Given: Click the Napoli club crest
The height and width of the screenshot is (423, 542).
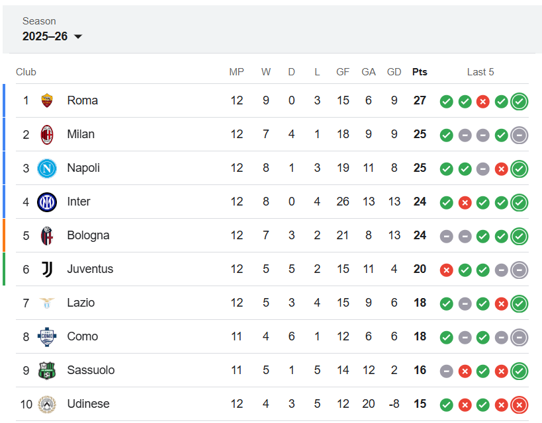Looking at the screenshot, I should click(x=47, y=168).
